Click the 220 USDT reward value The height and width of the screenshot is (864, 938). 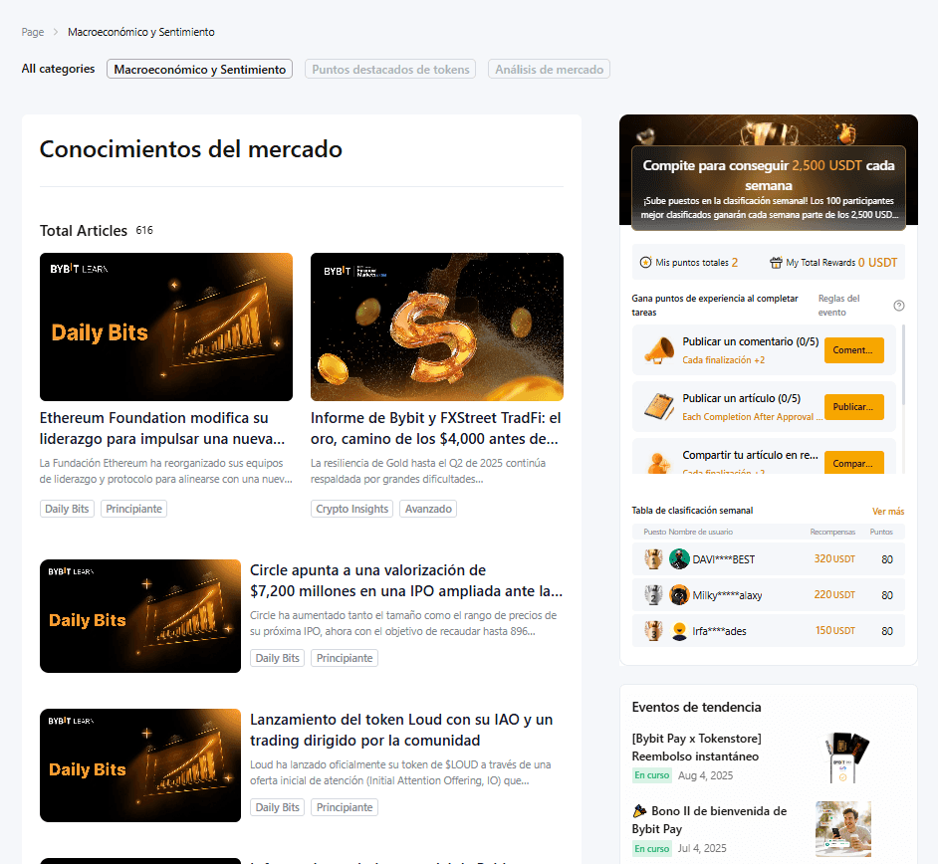pos(834,595)
